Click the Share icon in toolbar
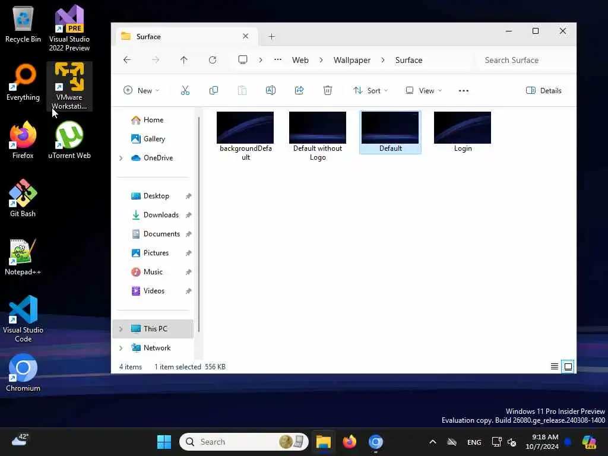The width and height of the screenshot is (608, 456). point(299,90)
